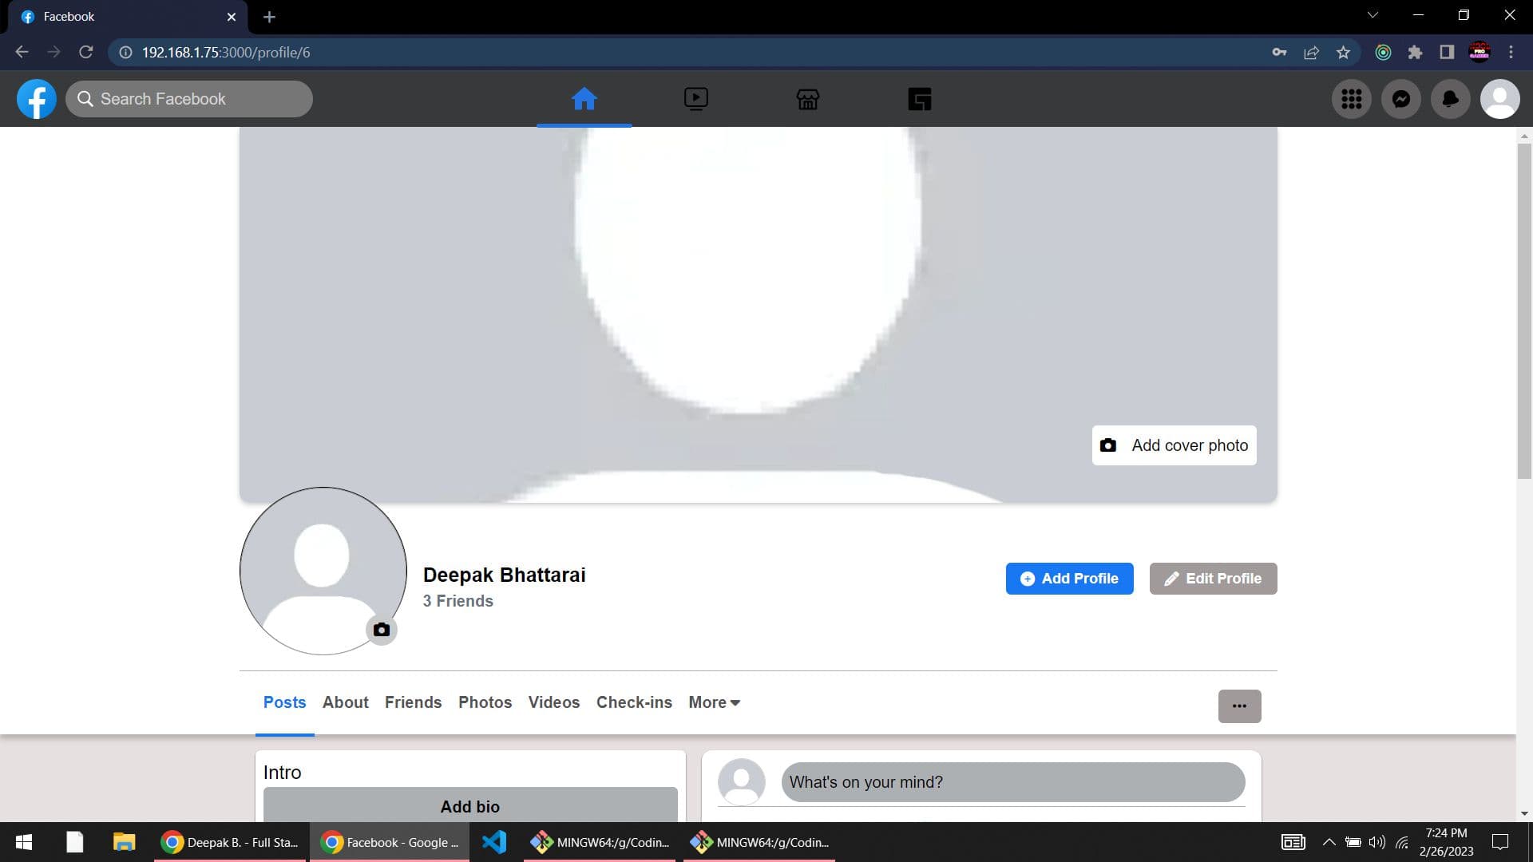Switch to the Videos tab
Image resolution: width=1533 pixels, height=862 pixels.
553,702
